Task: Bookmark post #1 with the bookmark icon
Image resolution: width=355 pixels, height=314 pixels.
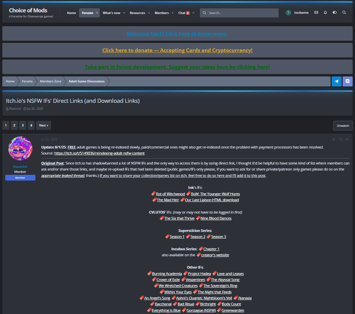Action: click(340, 139)
